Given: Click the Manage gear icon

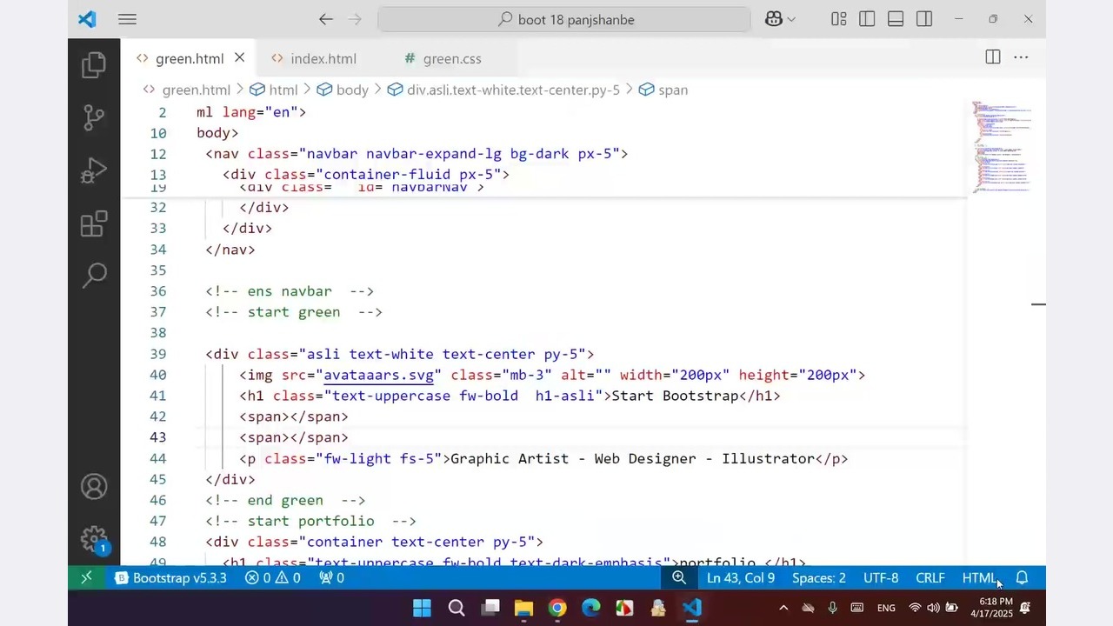Looking at the screenshot, I should (x=94, y=539).
